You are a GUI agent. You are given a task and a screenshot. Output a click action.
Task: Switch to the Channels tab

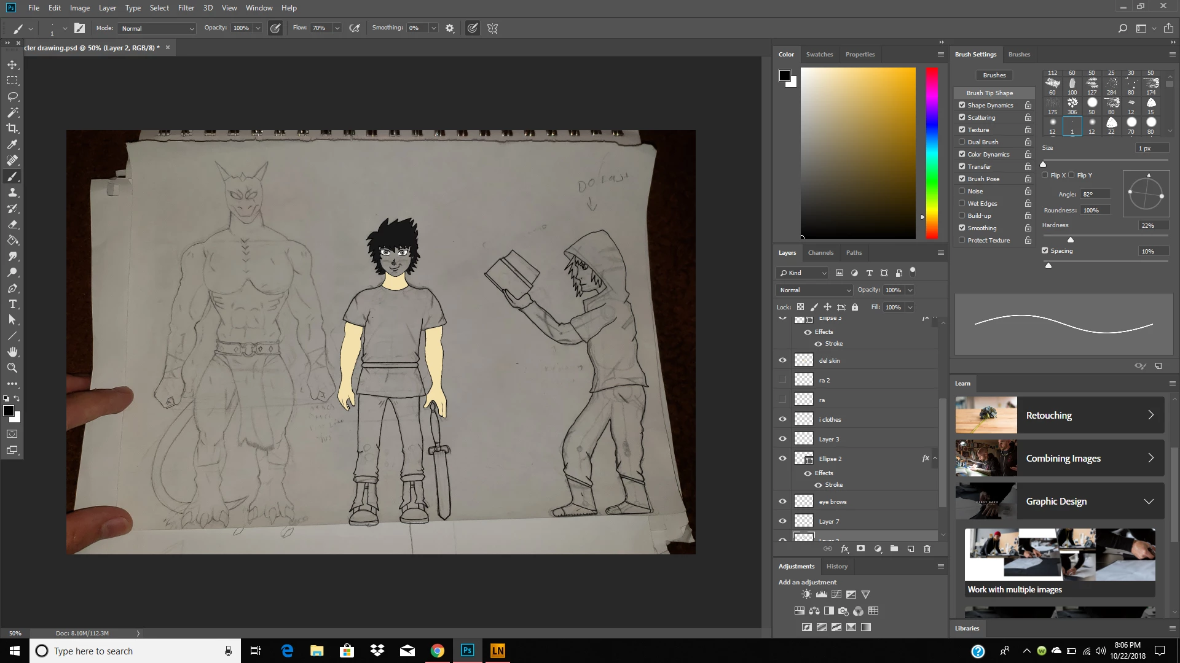pos(820,252)
